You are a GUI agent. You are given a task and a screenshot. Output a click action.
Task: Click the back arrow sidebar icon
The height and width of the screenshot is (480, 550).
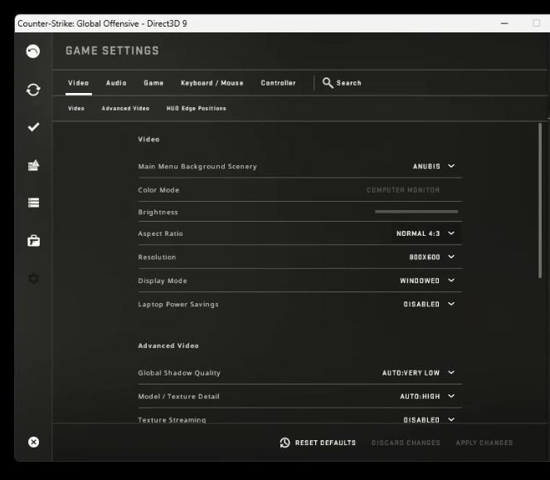coord(33,51)
